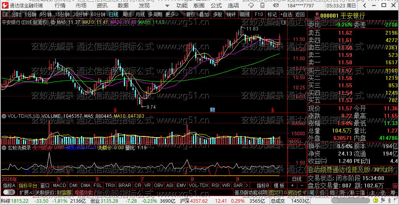Viewport: 399px width, 205px height.
Task: Click stock name 000001 平安银行
Action: coord(343,16)
